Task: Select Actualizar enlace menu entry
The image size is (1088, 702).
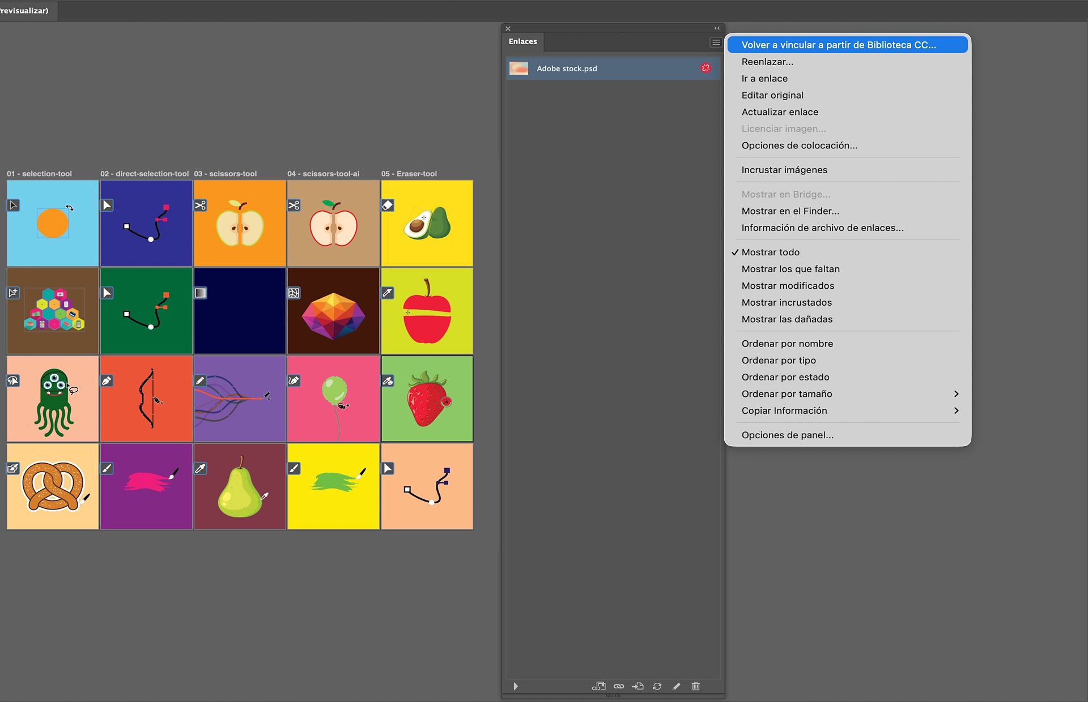Action: point(847,112)
